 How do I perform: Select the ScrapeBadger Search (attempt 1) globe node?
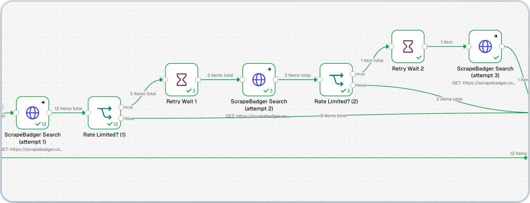(x=33, y=113)
